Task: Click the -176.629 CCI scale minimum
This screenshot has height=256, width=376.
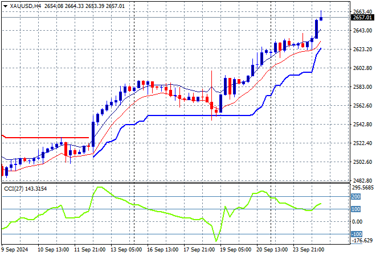Action: click(x=362, y=240)
